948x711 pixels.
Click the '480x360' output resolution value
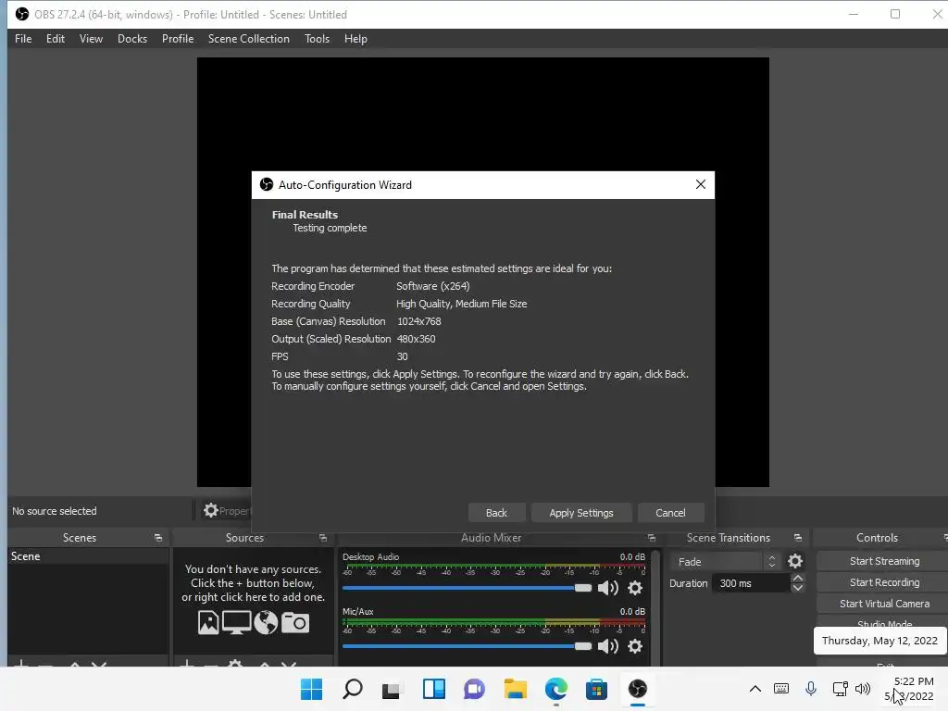click(416, 339)
